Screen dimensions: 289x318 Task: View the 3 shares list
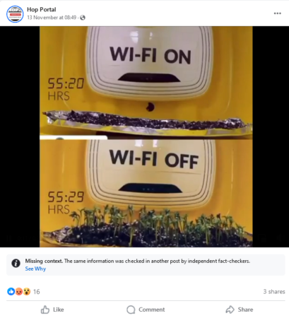[274, 292]
